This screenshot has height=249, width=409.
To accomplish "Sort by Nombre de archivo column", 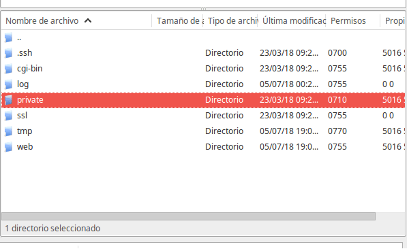I will pos(76,20).
